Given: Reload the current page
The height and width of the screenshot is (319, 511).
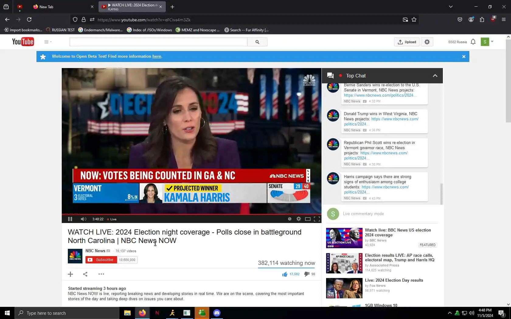Looking at the screenshot, I should [x=29, y=19].
